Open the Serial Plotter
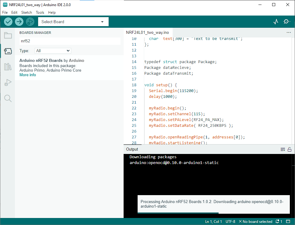 [x=276, y=22]
